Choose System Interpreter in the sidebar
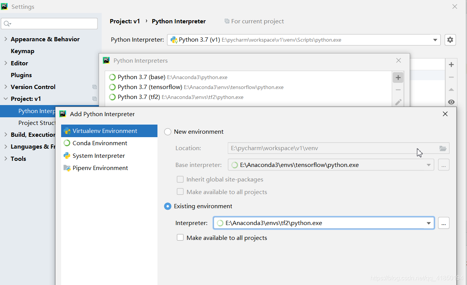467x285 pixels. pos(109,155)
